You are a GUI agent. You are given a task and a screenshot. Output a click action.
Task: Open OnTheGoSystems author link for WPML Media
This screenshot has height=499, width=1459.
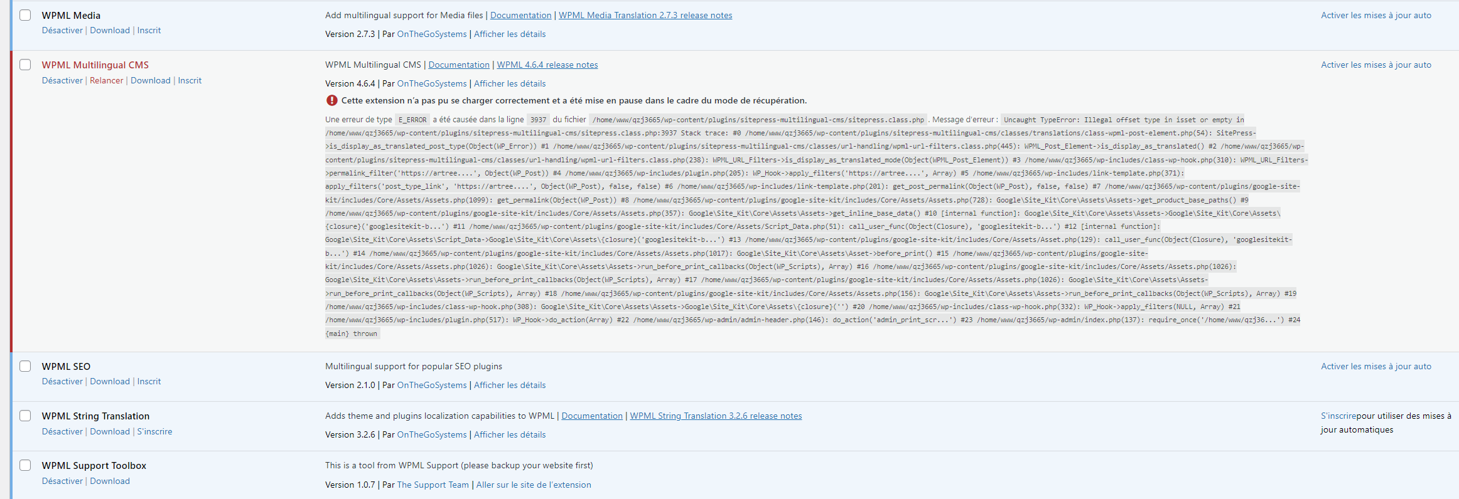432,34
